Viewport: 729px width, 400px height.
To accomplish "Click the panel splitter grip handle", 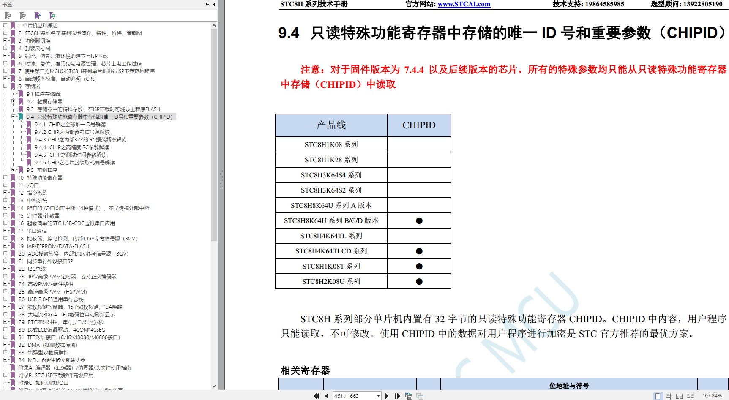I will 220,178.
